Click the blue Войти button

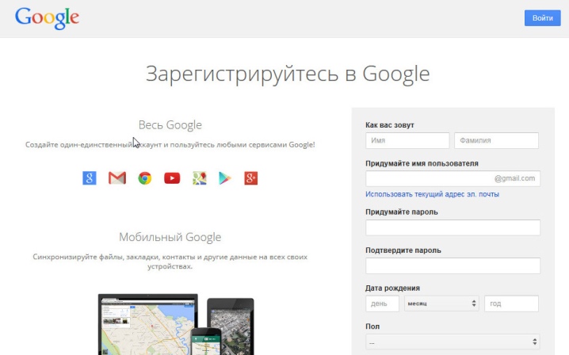coord(543,18)
